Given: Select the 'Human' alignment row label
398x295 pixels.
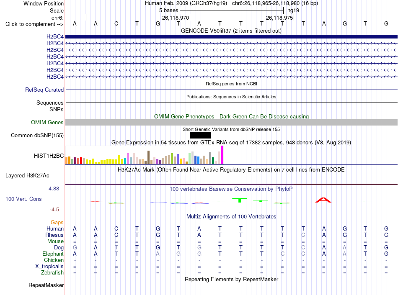Looking at the screenshot, I should pos(55,228).
